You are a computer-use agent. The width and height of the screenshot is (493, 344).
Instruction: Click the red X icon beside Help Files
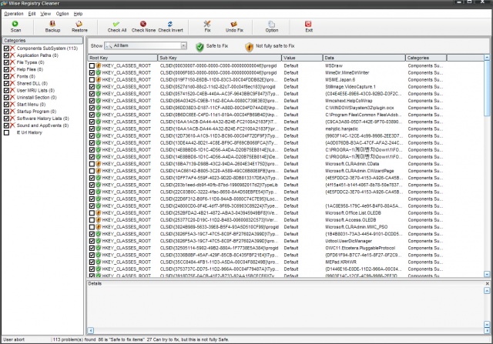click(x=12, y=69)
